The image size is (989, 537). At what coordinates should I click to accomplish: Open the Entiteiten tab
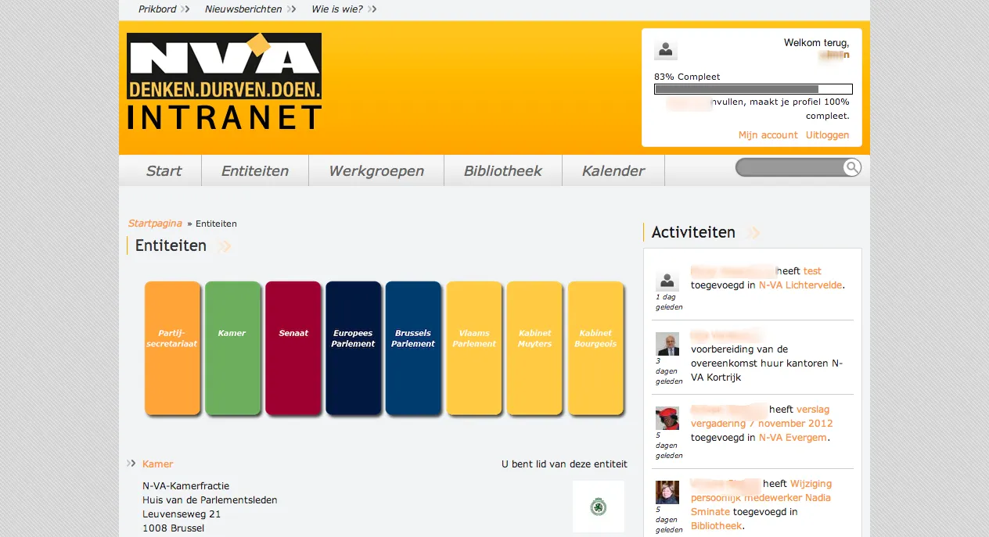[255, 170]
